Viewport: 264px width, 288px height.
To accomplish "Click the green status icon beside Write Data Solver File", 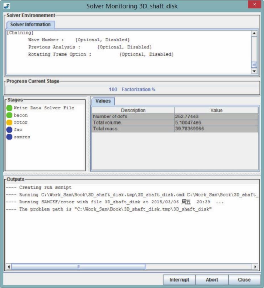I will pyautogui.click(x=9, y=108).
